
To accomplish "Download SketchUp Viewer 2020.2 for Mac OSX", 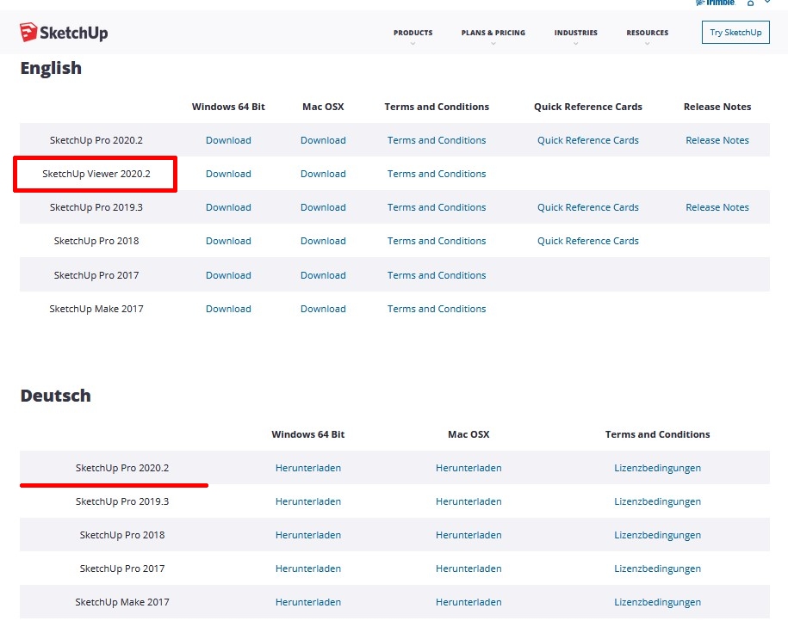I will pyautogui.click(x=323, y=174).
